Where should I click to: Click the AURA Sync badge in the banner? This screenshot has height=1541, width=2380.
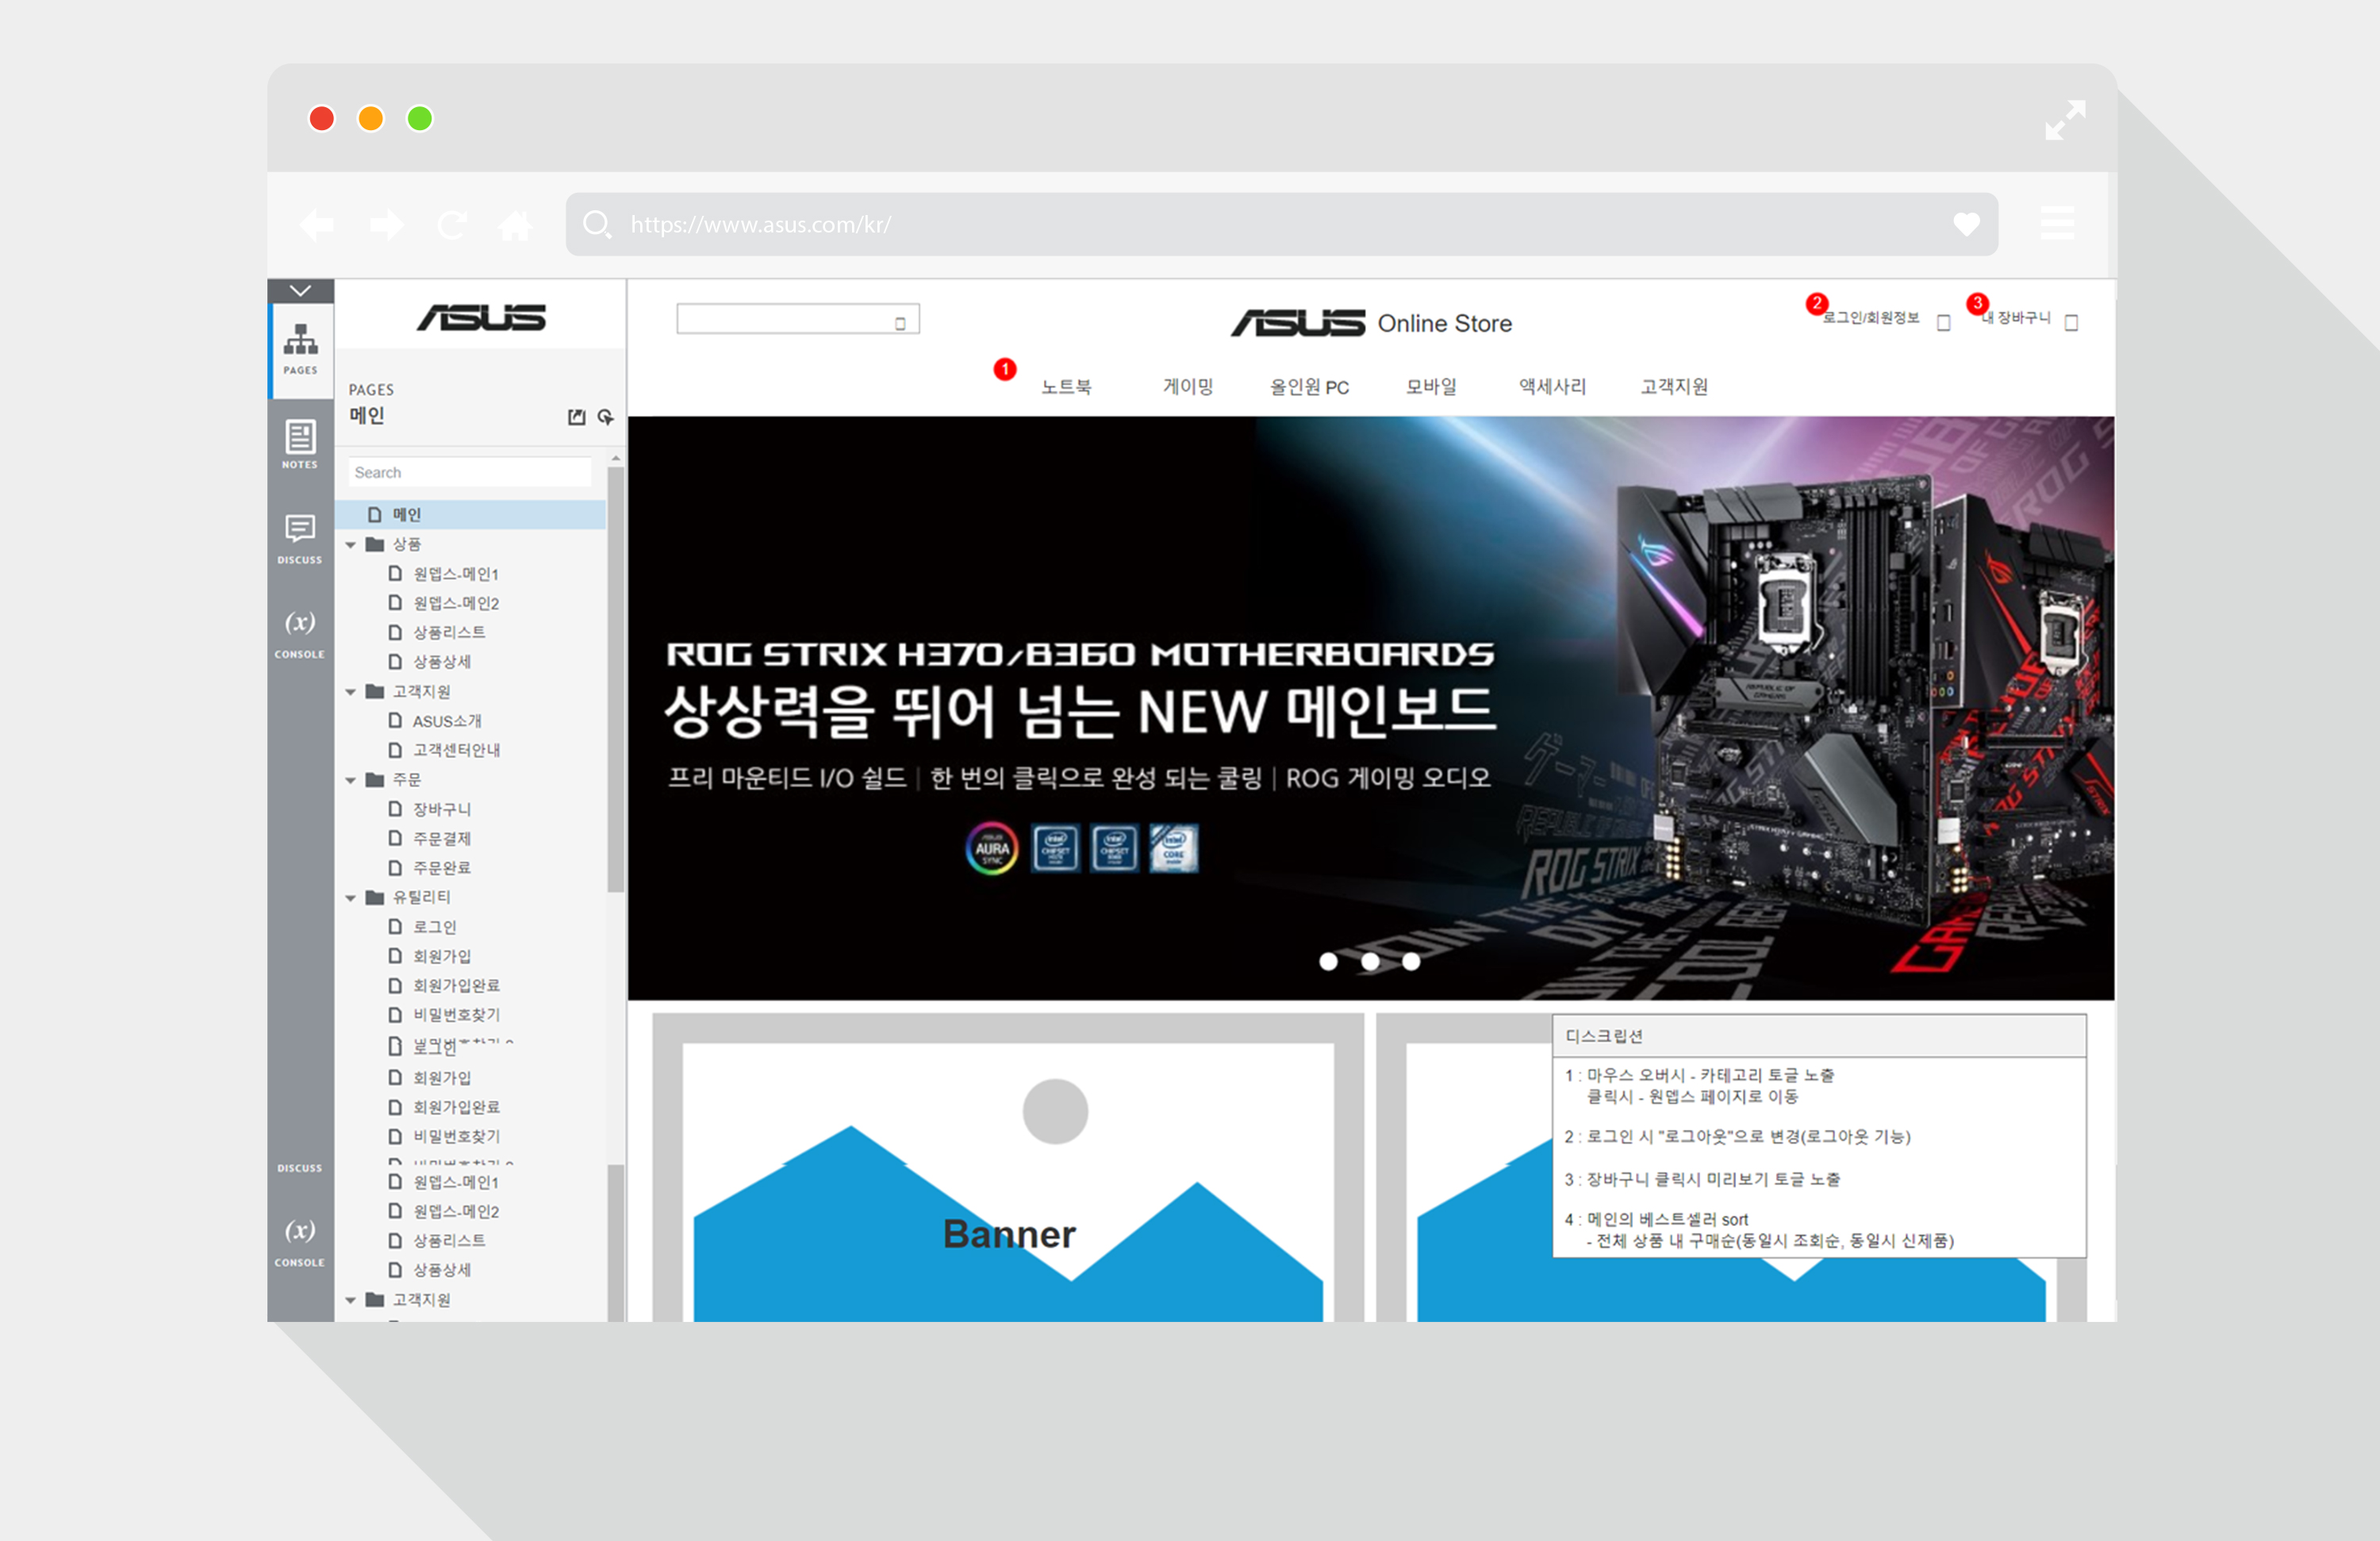(x=991, y=849)
